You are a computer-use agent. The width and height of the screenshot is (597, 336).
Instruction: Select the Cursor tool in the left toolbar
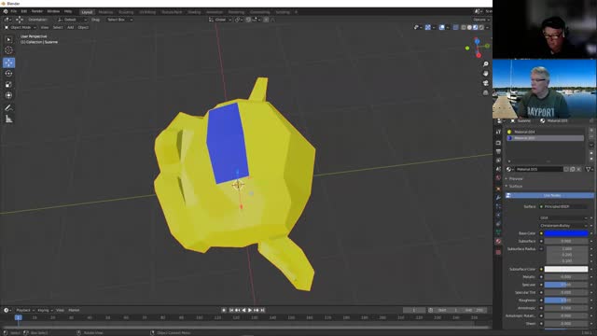[8, 50]
